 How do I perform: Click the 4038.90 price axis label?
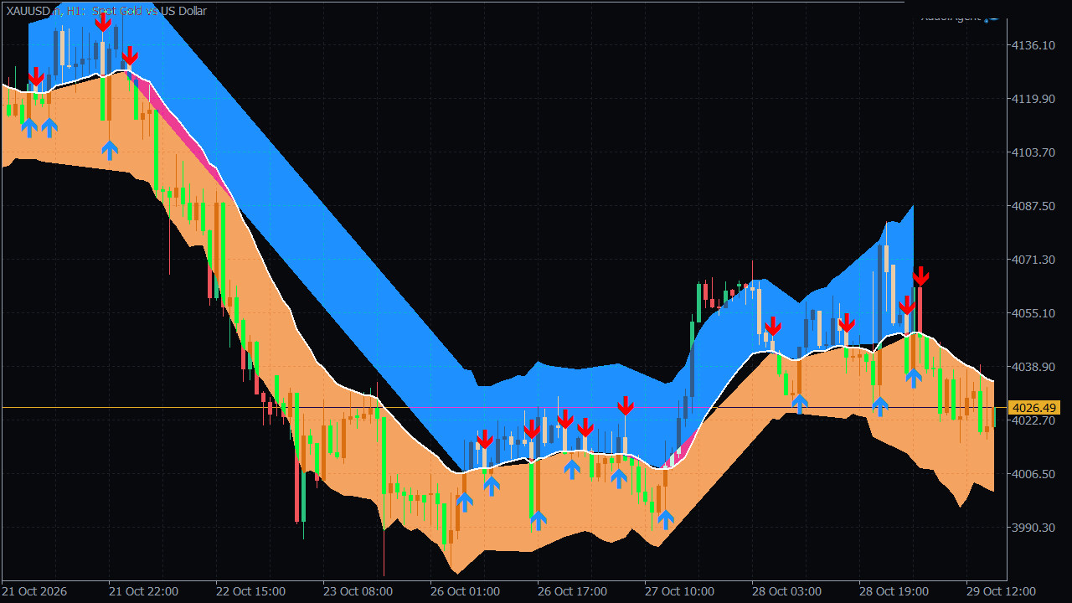pos(1033,367)
